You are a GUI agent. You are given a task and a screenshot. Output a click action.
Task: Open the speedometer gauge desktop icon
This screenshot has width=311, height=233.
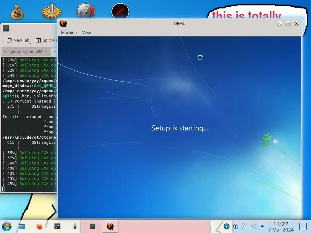tap(86, 11)
